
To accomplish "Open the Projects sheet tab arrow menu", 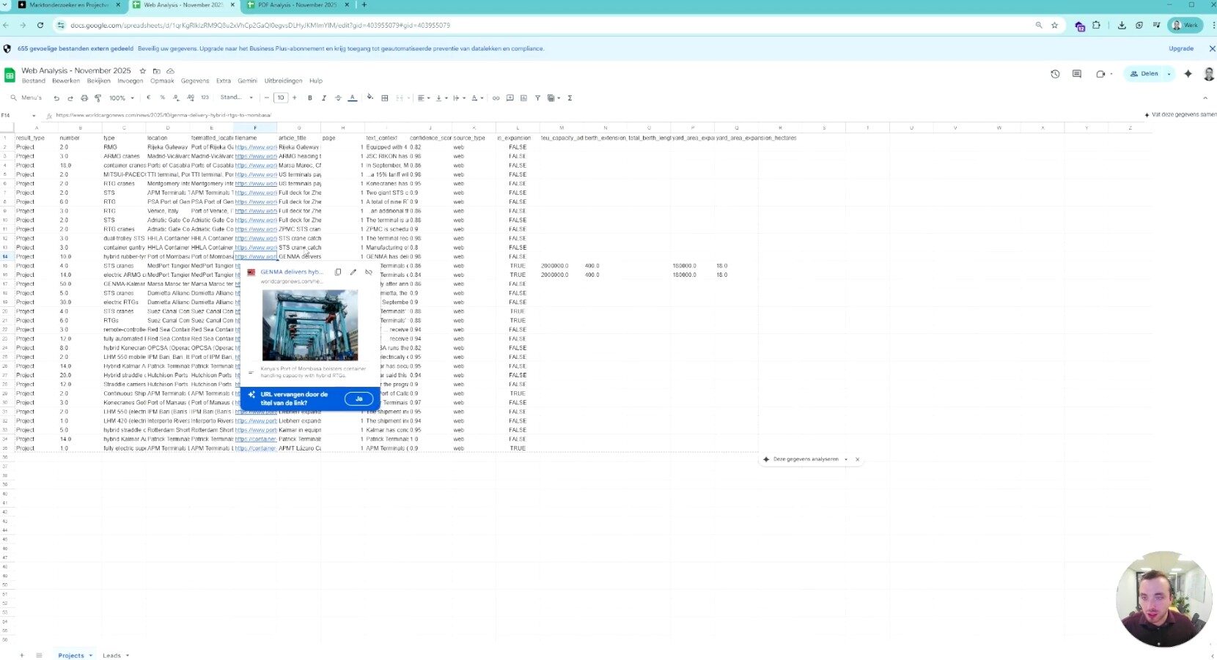I will (x=91, y=655).
